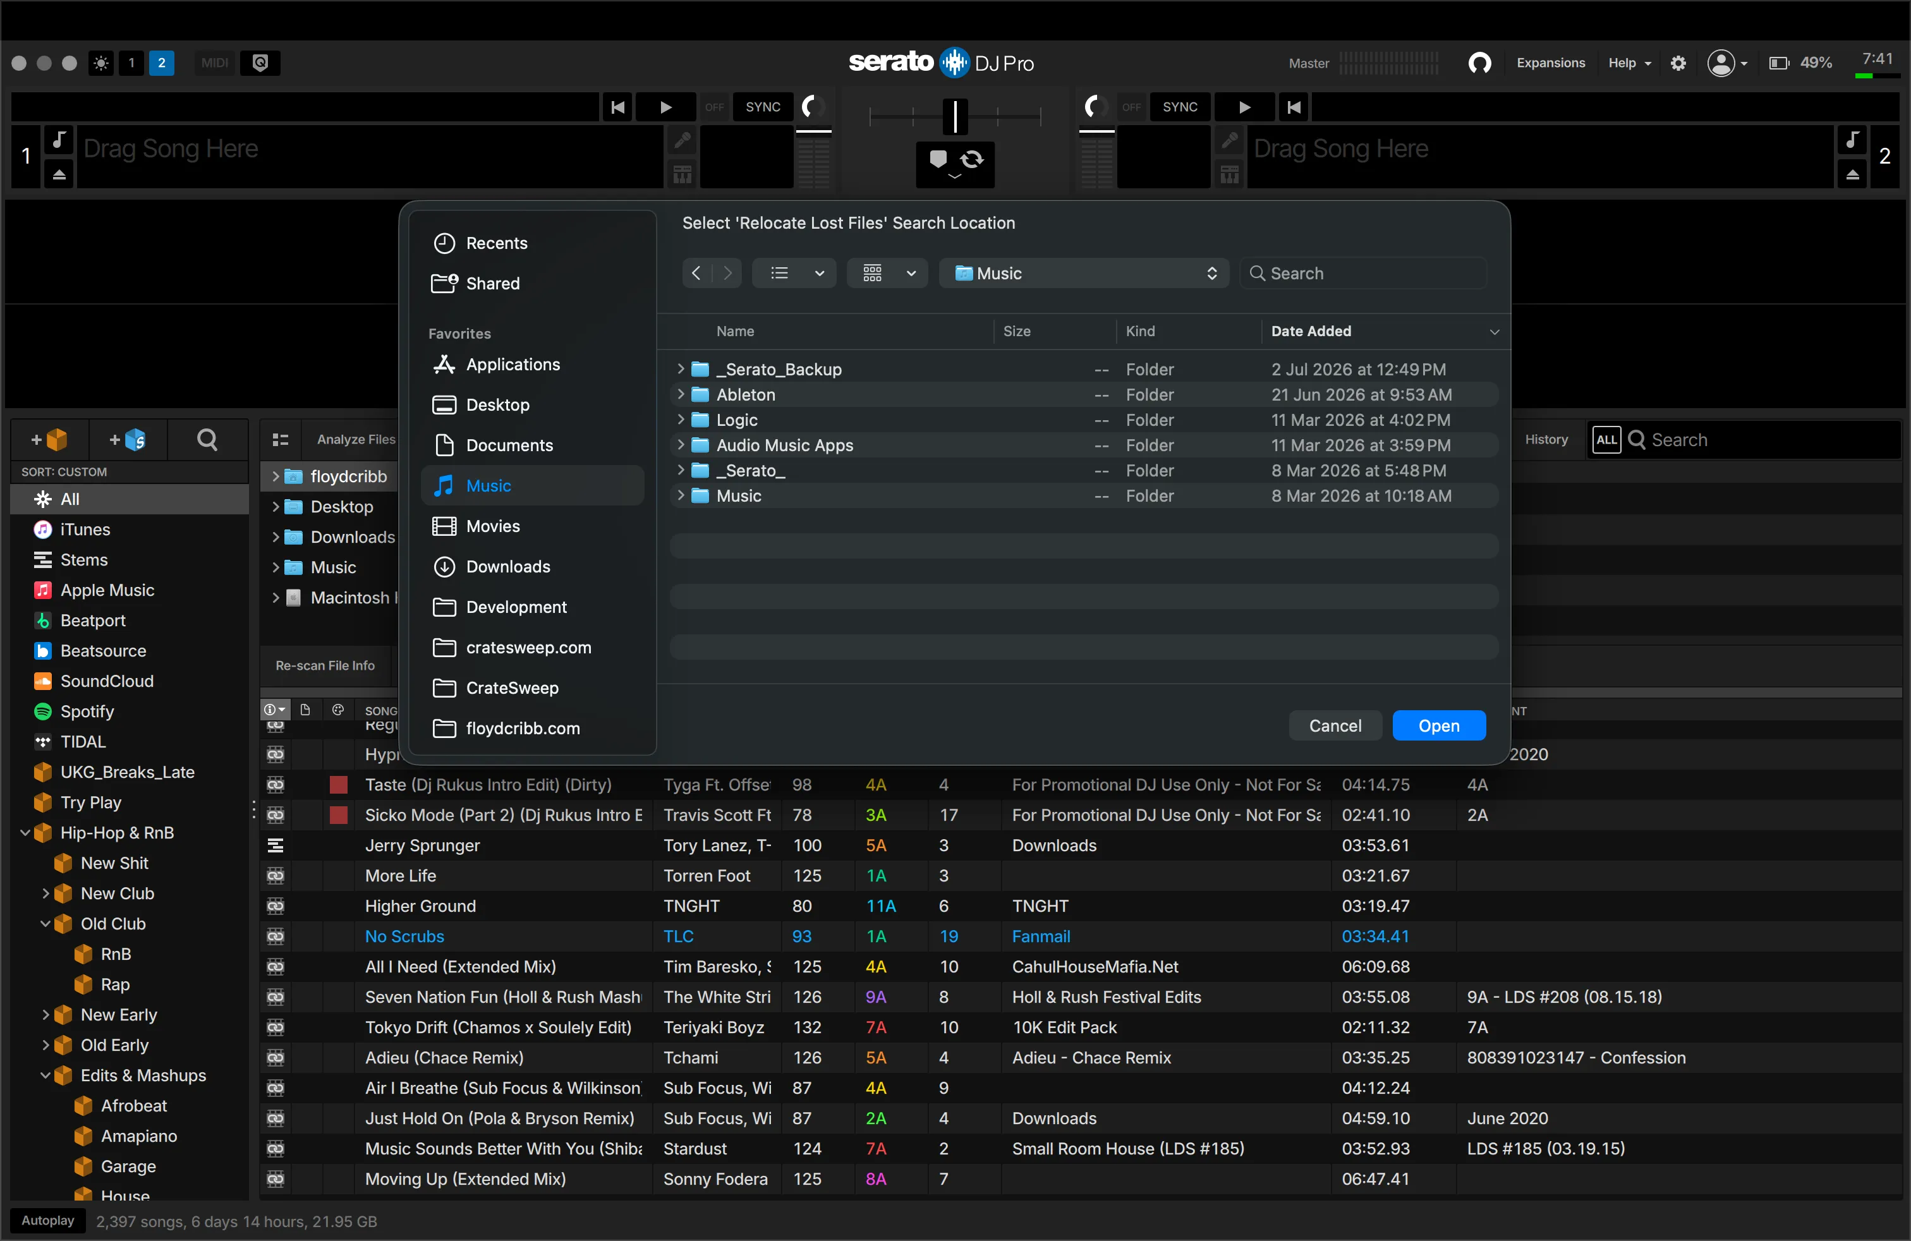Image resolution: width=1911 pixels, height=1241 pixels.
Task: Toggle deck 2 sync OFF button
Action: [x=1131, y=107]
